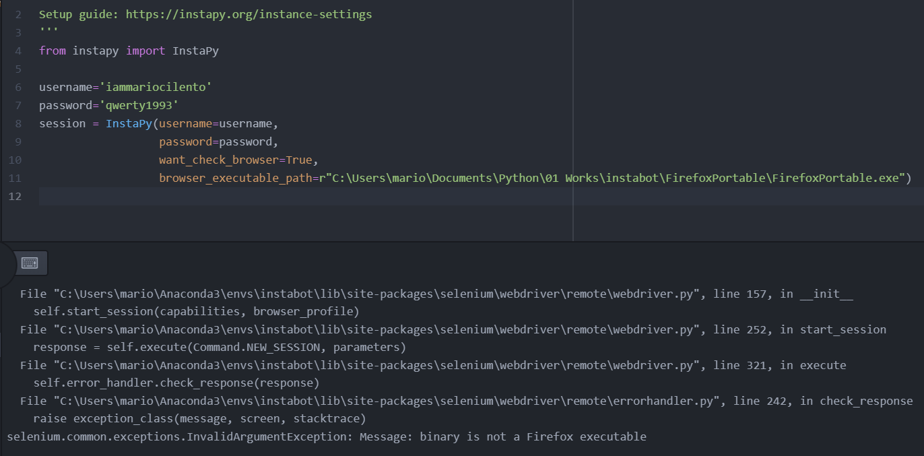Image resolution: width=924 pixels, height=456 pixels.
Task: Click line number 8 in the gutter
Action: [17, 123]
